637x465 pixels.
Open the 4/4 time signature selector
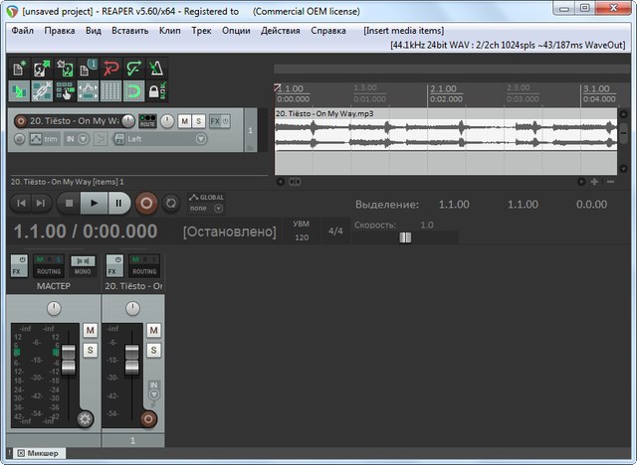[335, 232]
